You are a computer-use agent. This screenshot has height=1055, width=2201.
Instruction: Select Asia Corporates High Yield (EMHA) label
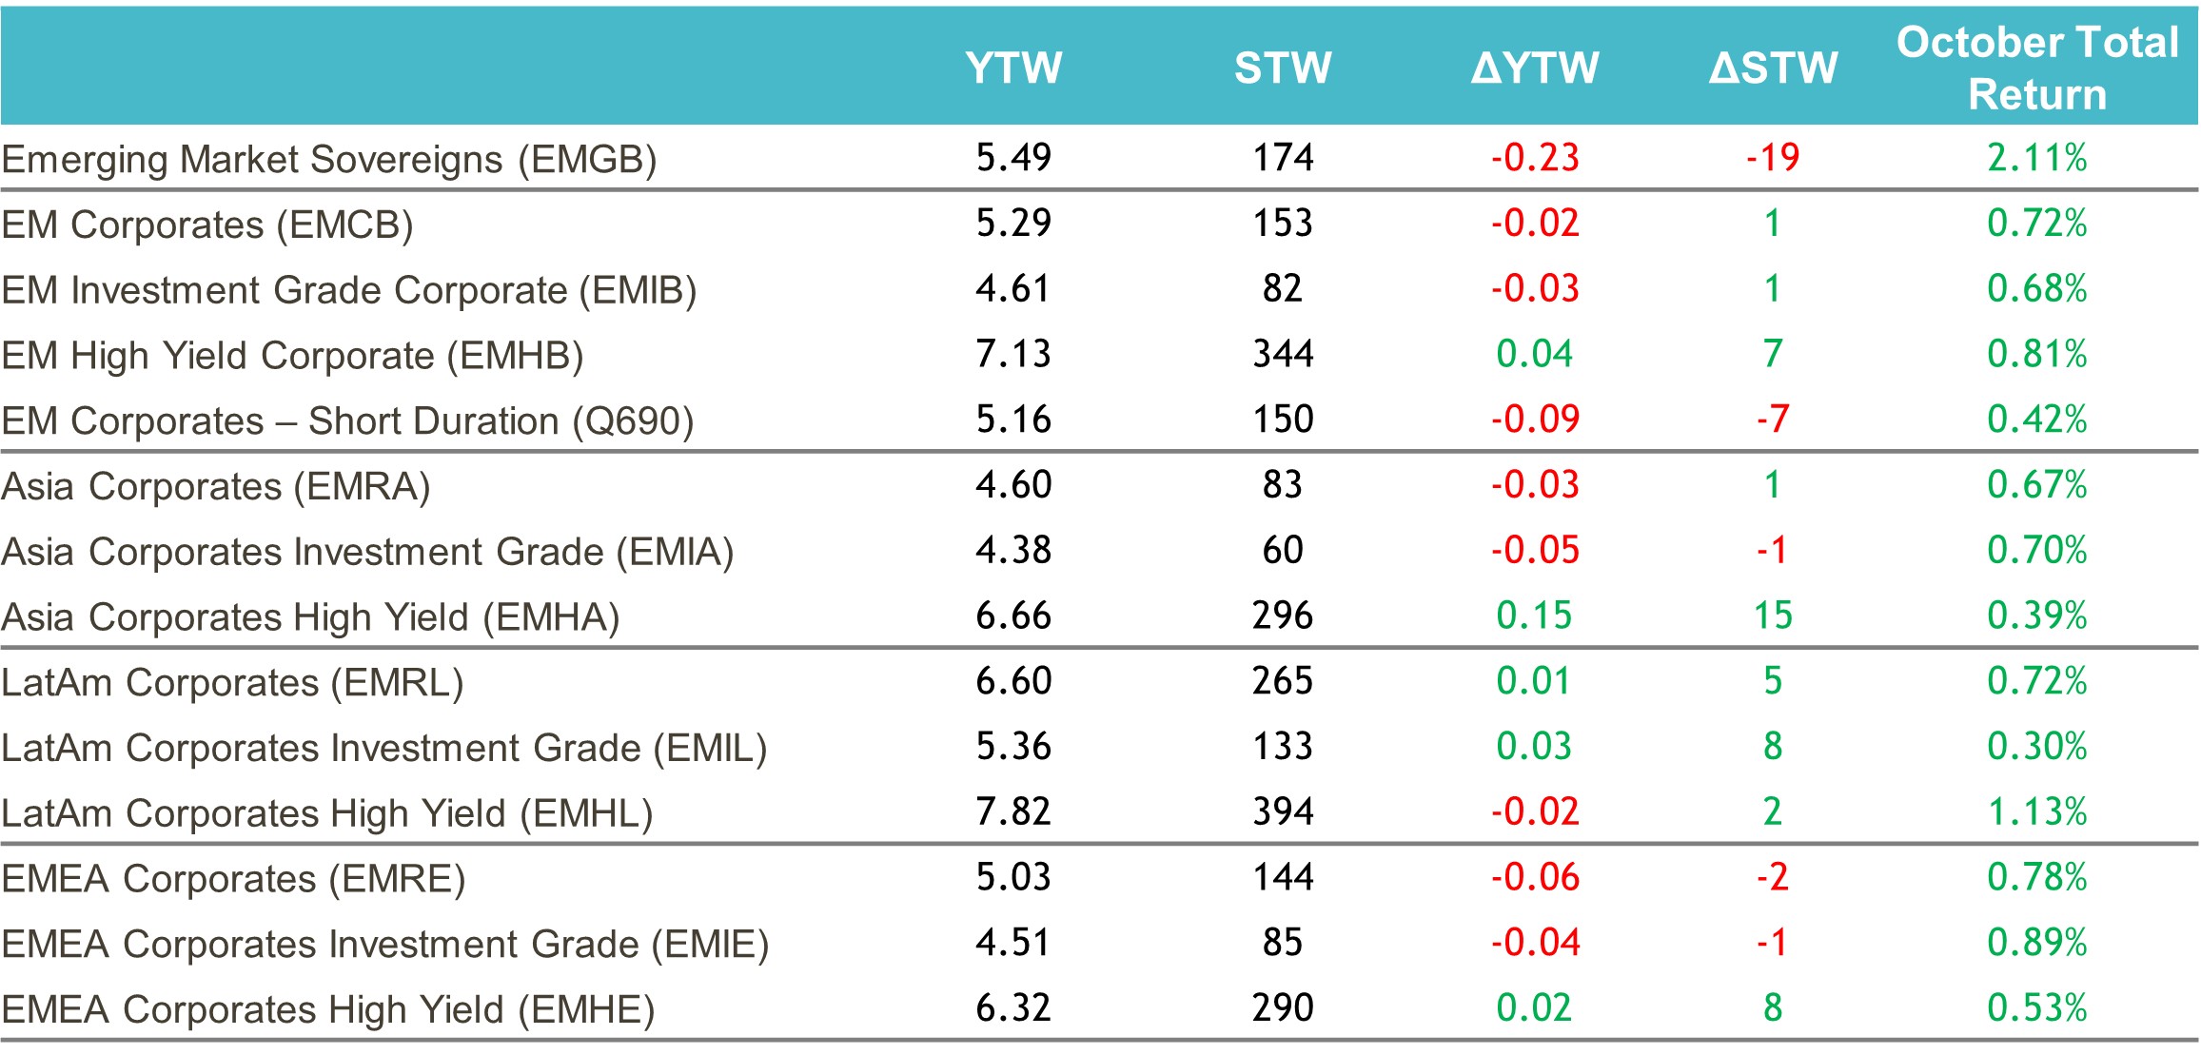click(x=310, y=617)
